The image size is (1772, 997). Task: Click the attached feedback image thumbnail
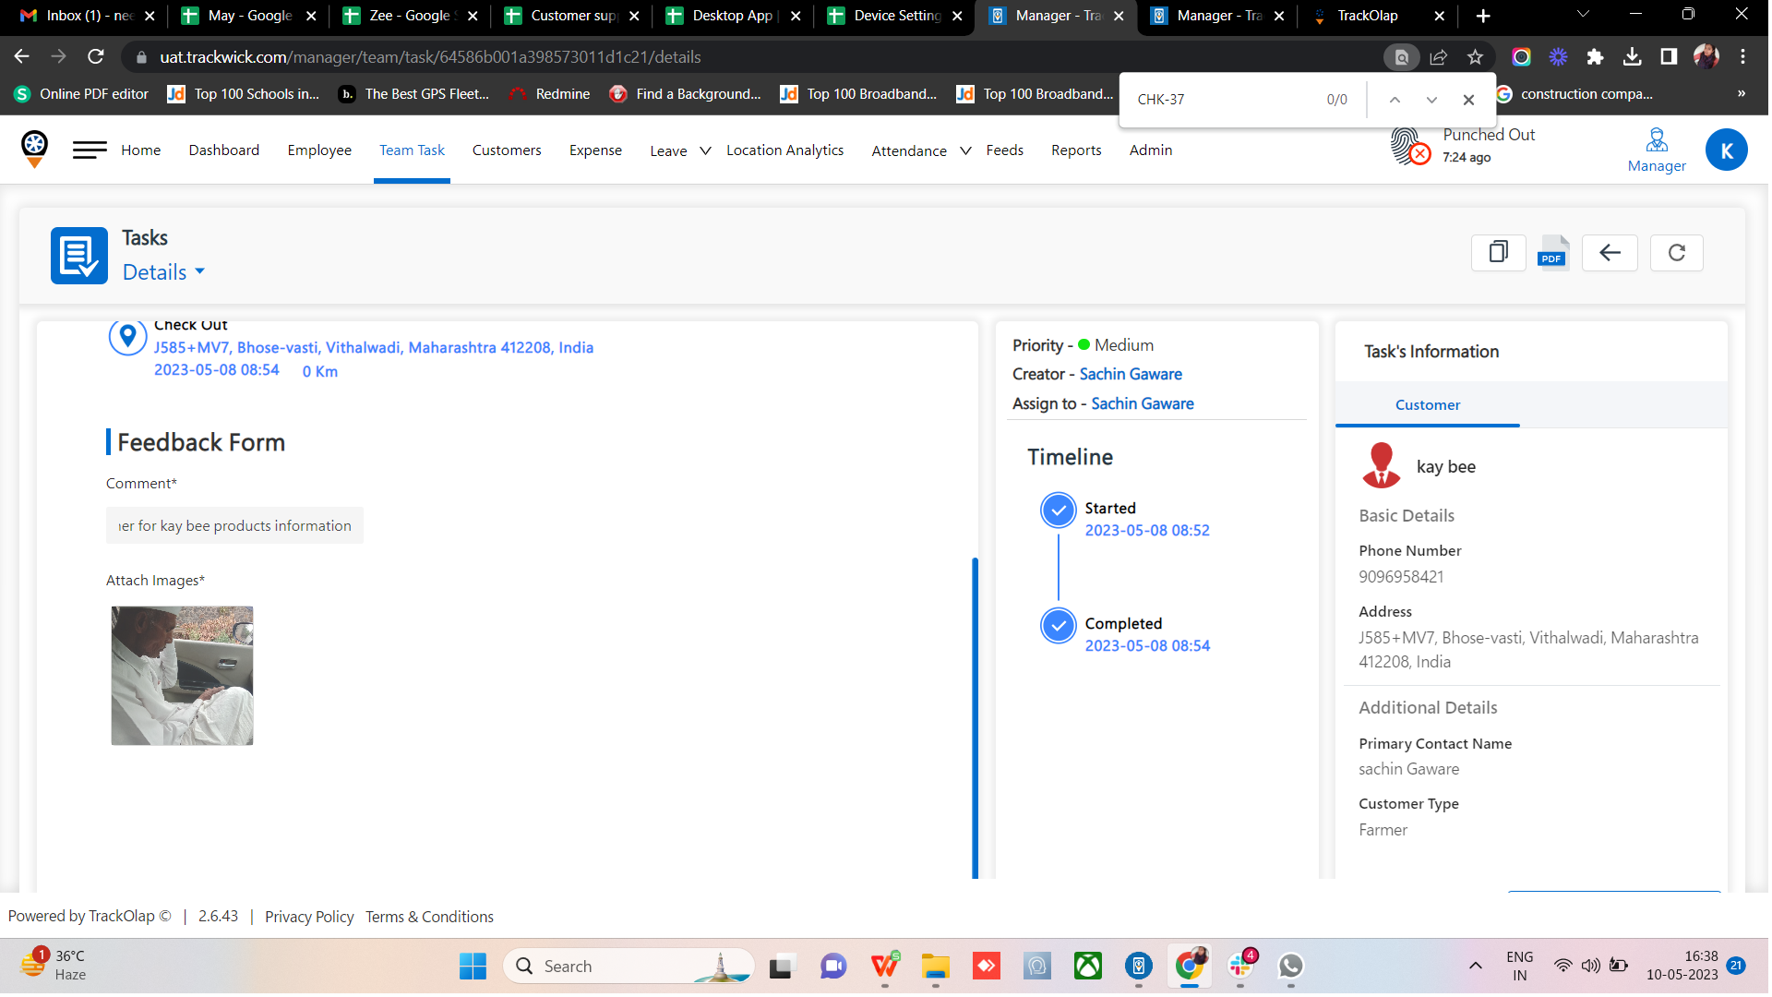pos(182,675)
